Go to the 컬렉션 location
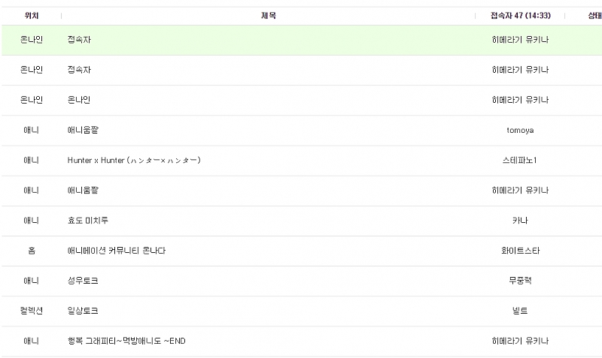 tap(31, 311)
